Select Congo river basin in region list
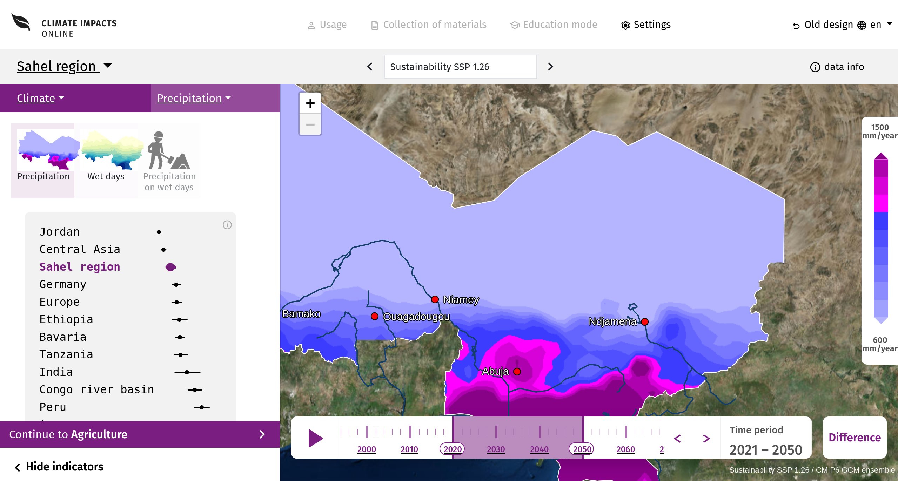 97,389
